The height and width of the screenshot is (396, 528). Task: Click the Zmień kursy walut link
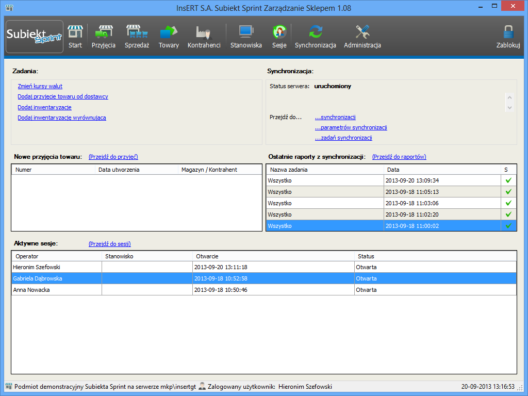coord(40,86)
